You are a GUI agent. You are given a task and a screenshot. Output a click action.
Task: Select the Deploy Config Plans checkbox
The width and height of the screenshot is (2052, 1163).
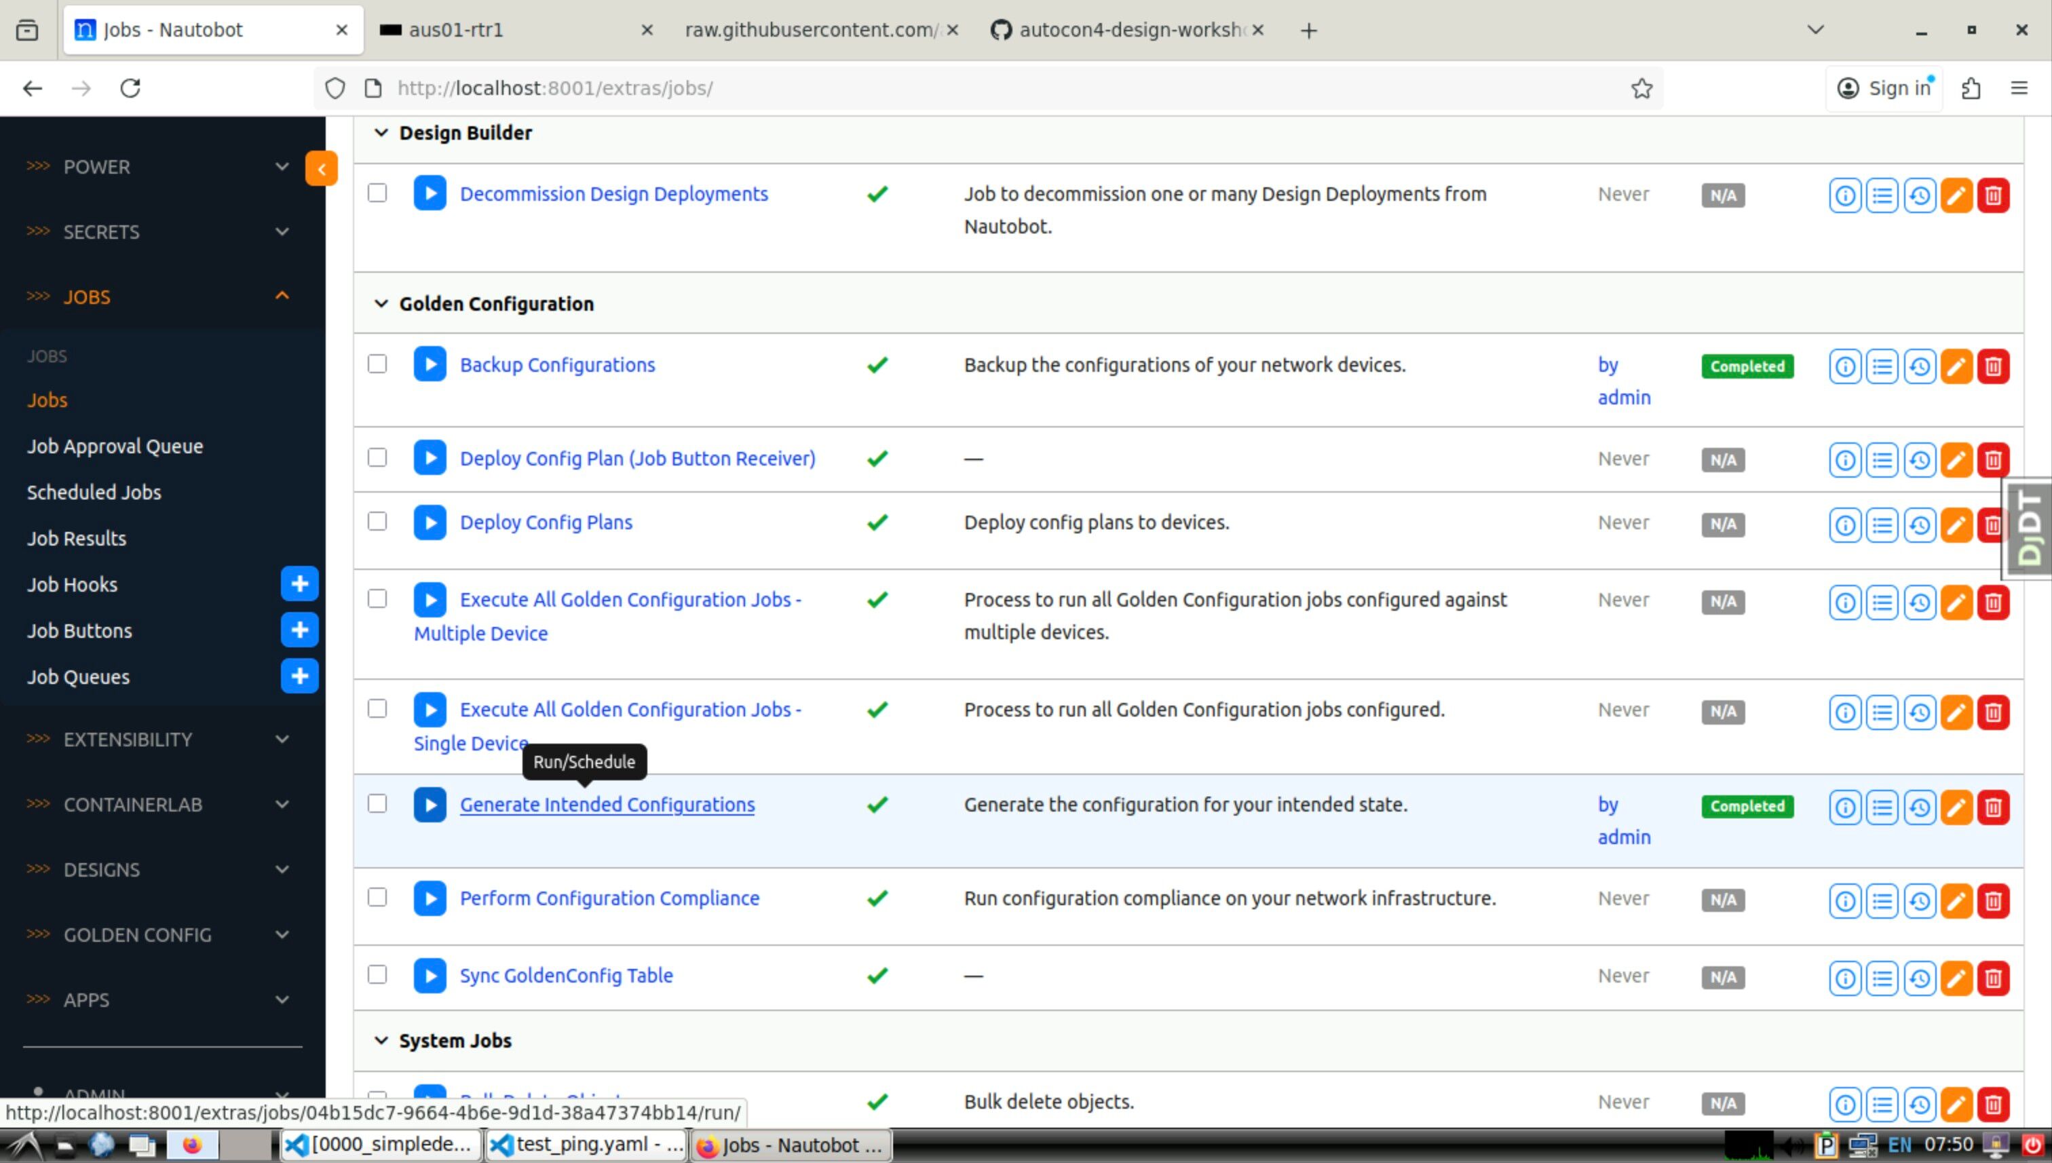pyautogui.click(x=377, y=522)
